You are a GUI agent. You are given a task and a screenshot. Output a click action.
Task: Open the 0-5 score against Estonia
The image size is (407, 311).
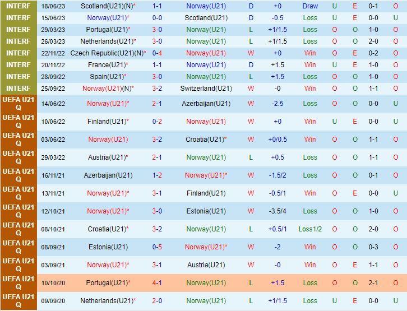pyautogui.click(x=157, y=247)
